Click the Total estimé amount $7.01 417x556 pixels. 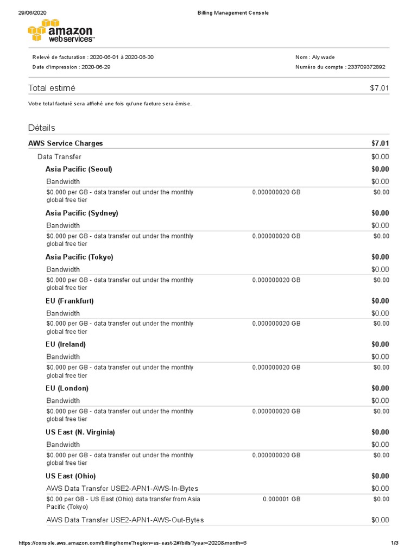pyautogui.click(x=379, y=88)
